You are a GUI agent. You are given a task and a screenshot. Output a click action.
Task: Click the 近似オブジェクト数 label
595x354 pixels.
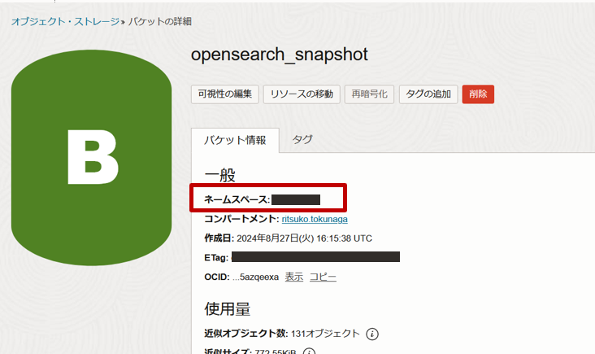pyautogui.click(x=246, y=334)
